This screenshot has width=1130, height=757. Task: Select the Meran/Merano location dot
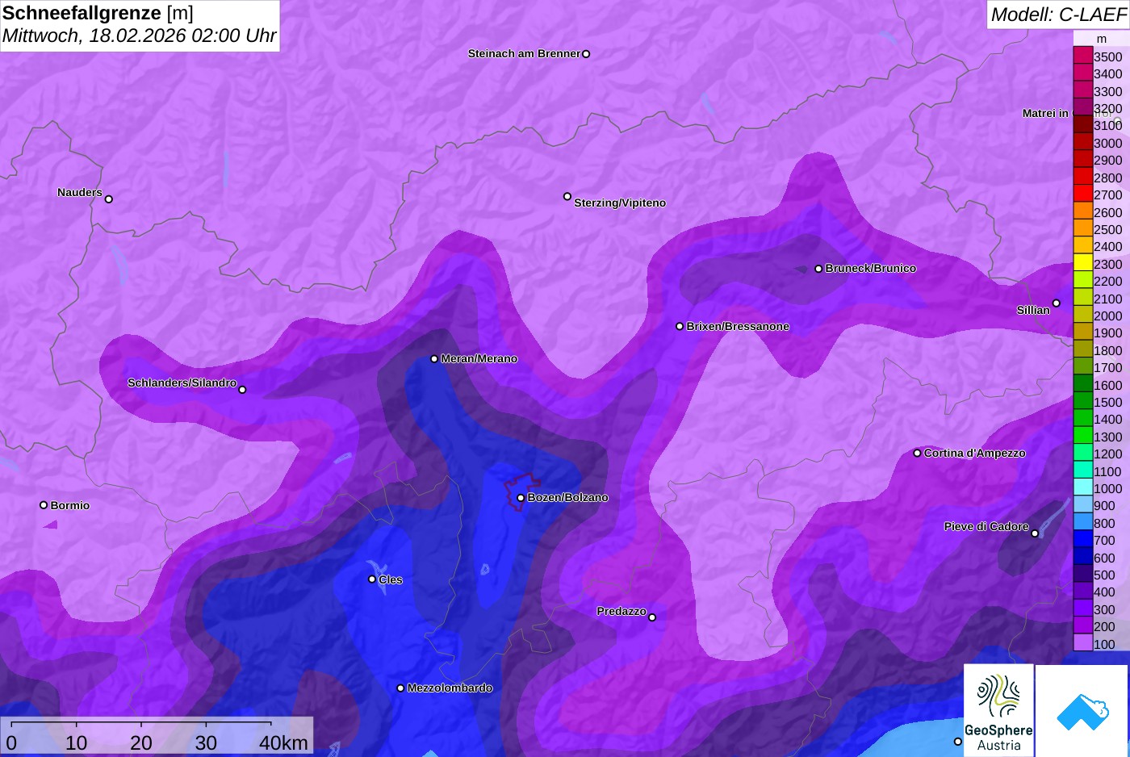pyautogui.click(x=434, y=359)
